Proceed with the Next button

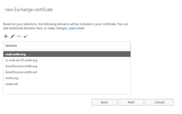click(131, 102)
